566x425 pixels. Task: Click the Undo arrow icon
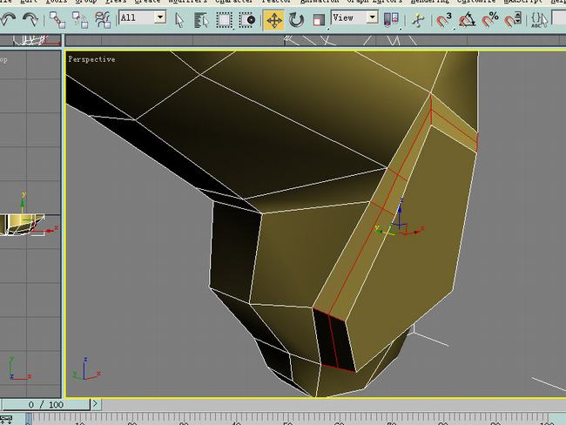pos(8,19)
